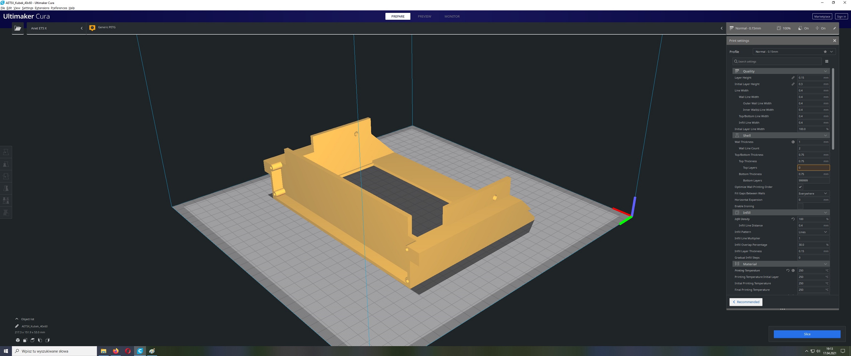Click the Slice button

pyautogui.click(x=807, y=334)
